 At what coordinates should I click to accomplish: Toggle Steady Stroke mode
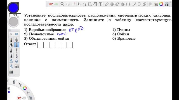tap(134, 4)
